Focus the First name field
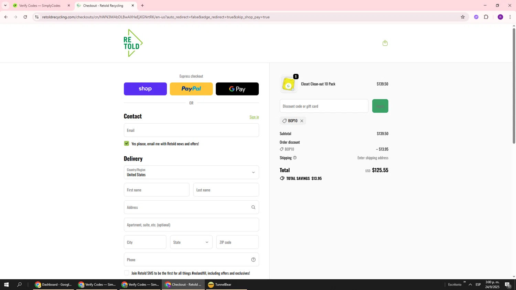516x290 pixels. 157,190
